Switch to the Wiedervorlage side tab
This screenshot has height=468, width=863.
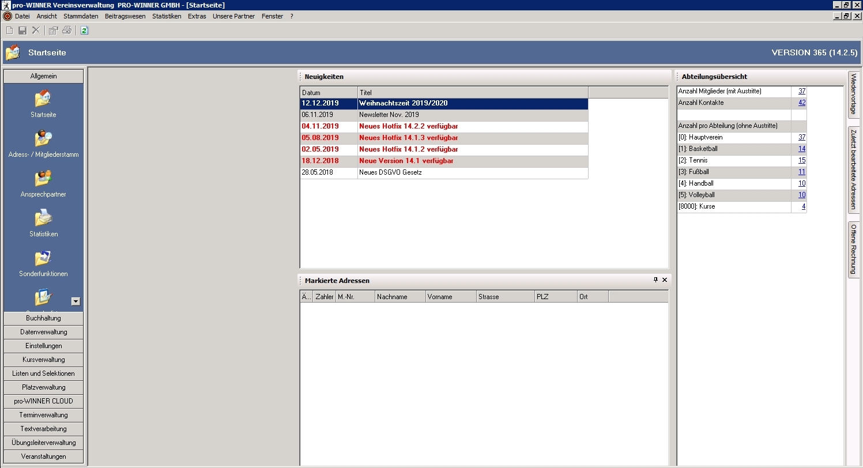point(853,94)
